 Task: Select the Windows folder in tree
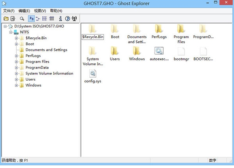(33, 85)
